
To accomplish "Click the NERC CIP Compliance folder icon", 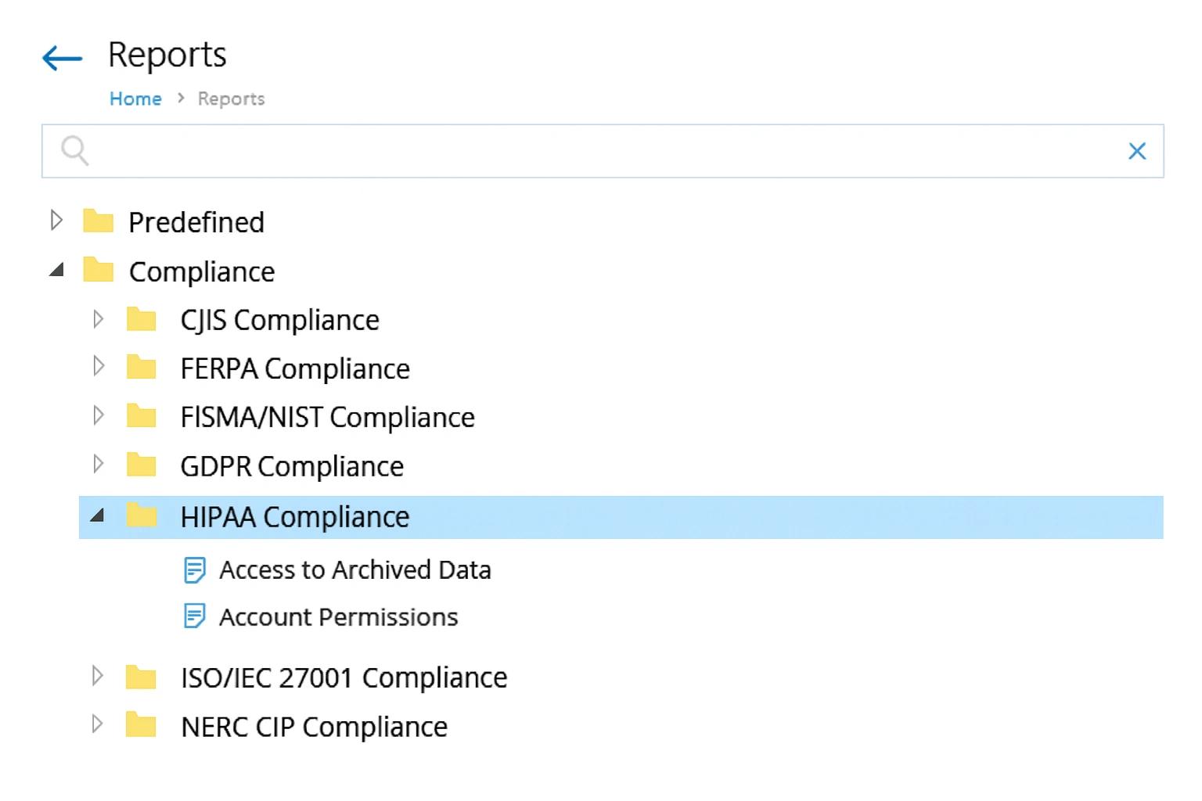I will [143, 726].
